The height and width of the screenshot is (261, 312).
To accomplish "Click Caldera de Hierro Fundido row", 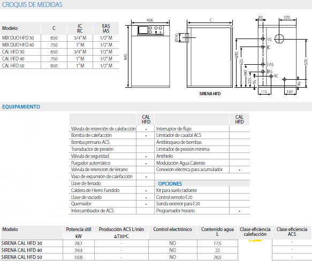I will click(112, 190).
